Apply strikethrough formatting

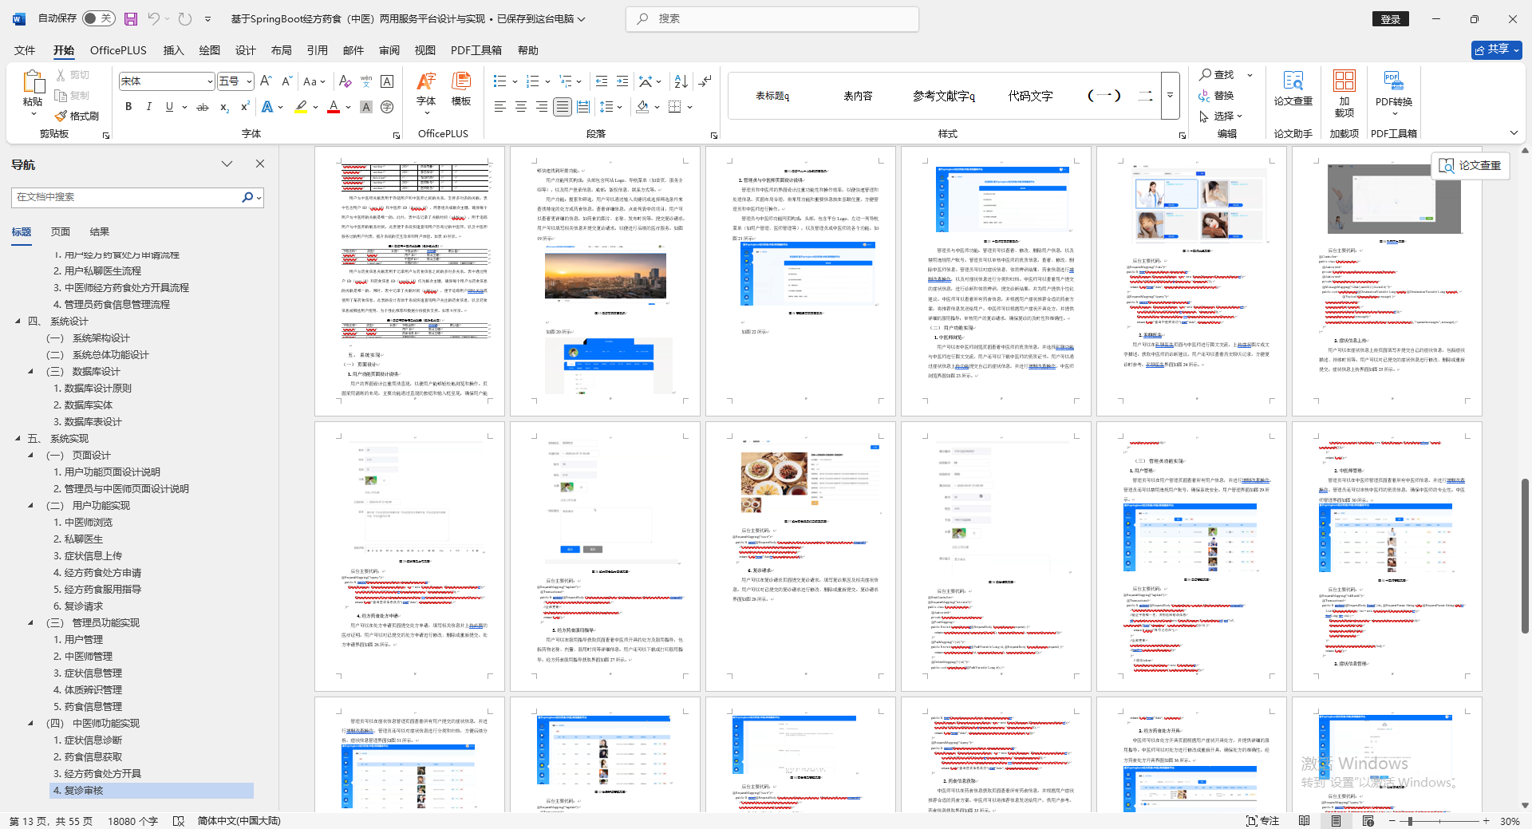coord(203,107)
